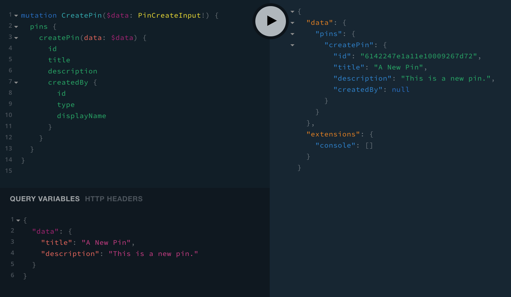Image resolution: width=511 pixels, height=297 pixels.
Task: Click the response id value "6142247e1a11e10009267d72"
Action: 419,56
